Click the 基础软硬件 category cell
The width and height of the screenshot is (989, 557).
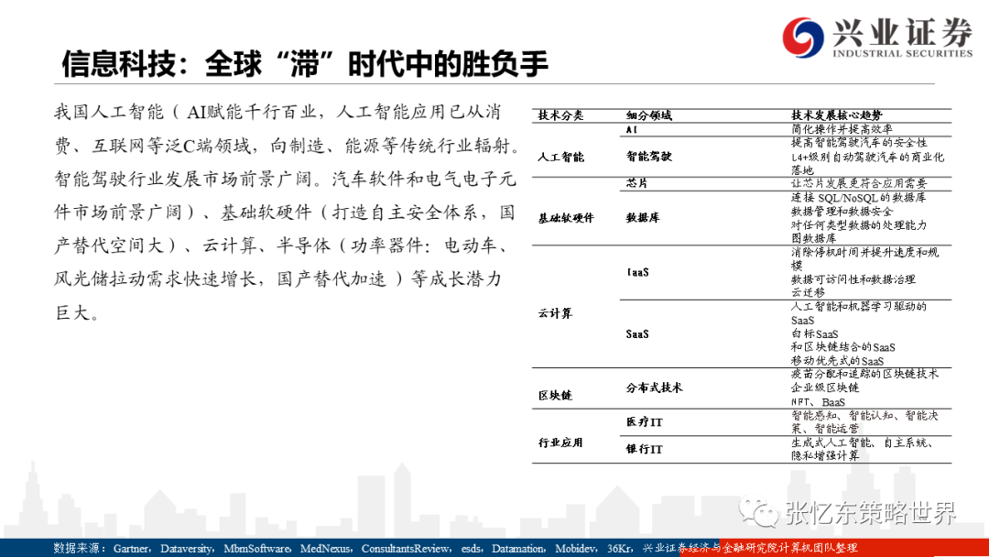566,218
